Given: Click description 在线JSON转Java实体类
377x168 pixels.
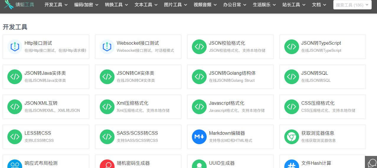Looking at the screenshot, I should click(x=45, y=80).
